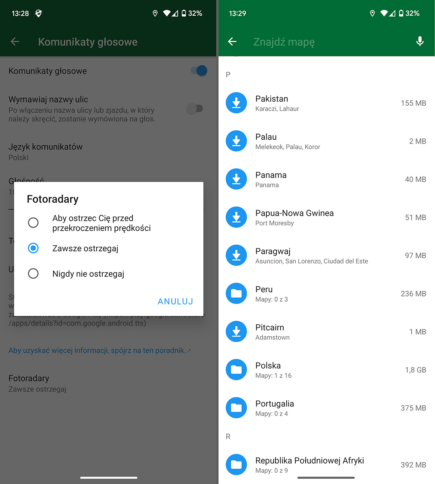
Task: Select 'Aby ostrzec Cię przed przekroczeniem prędkości'
Action: coord(33,223)
